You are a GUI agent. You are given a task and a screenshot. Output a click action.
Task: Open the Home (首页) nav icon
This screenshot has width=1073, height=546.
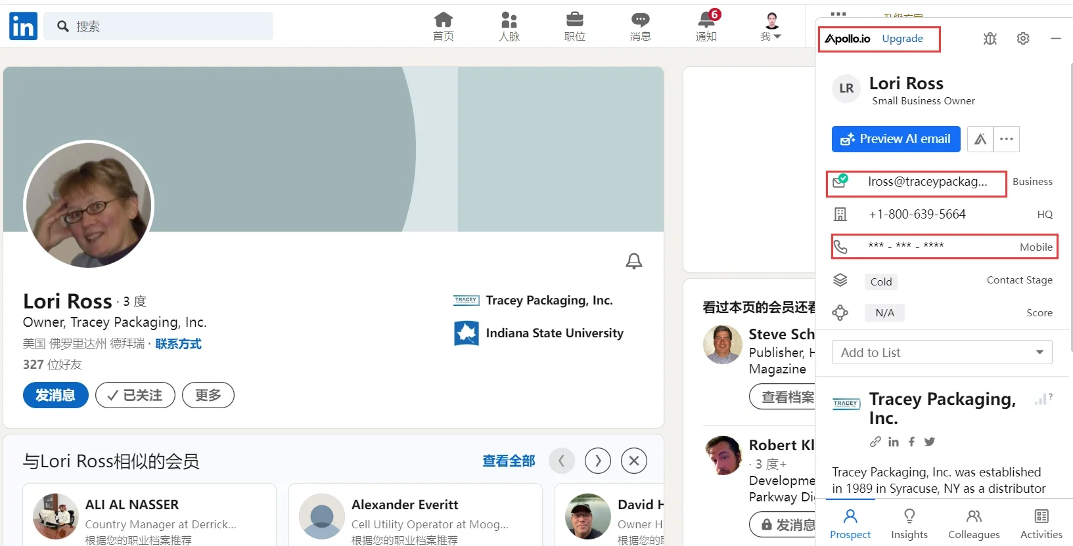tap(444, 26)
